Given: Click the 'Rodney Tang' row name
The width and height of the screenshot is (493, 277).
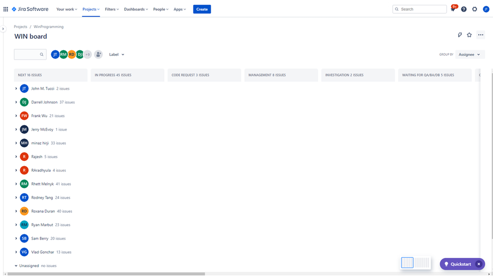Looking at the screenshot, I should coord(42,198).
